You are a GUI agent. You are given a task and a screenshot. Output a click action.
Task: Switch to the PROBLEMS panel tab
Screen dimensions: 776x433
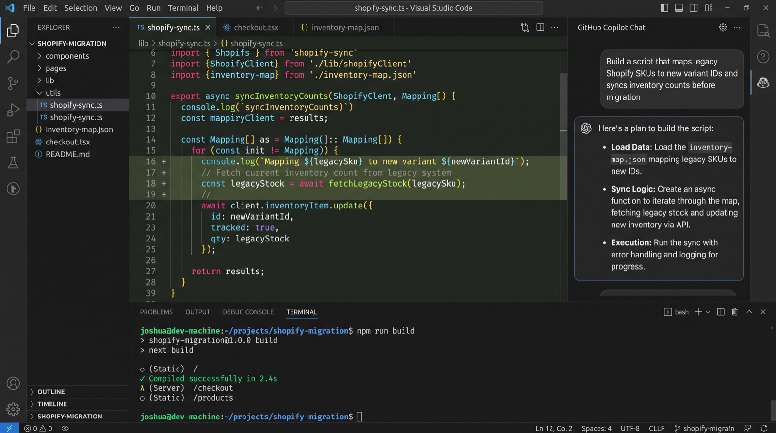(x=156, y=312)
